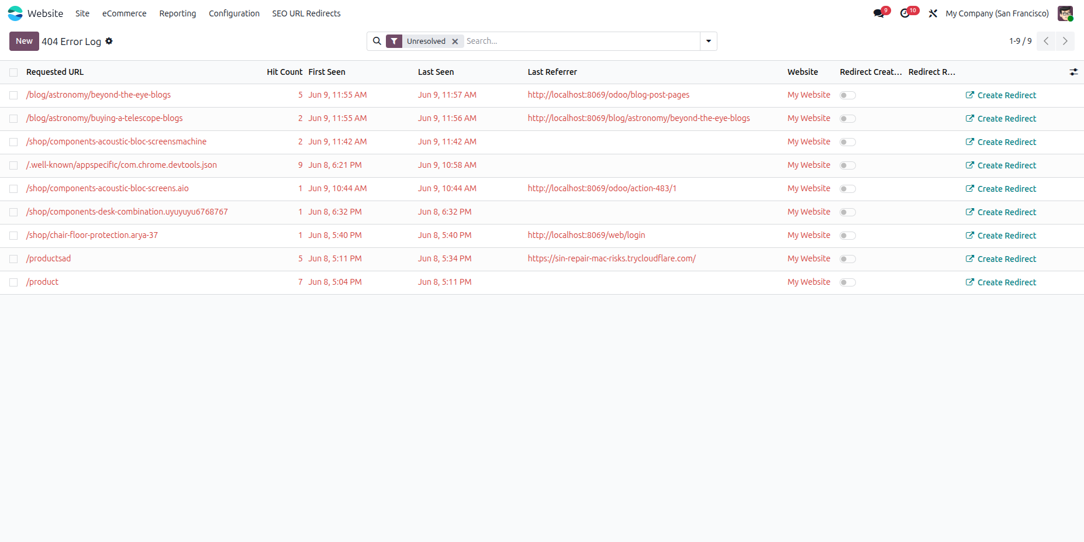Click the record pager 1-9 / 9
The image size is (1084, 542).
[x=1020, y=41]
